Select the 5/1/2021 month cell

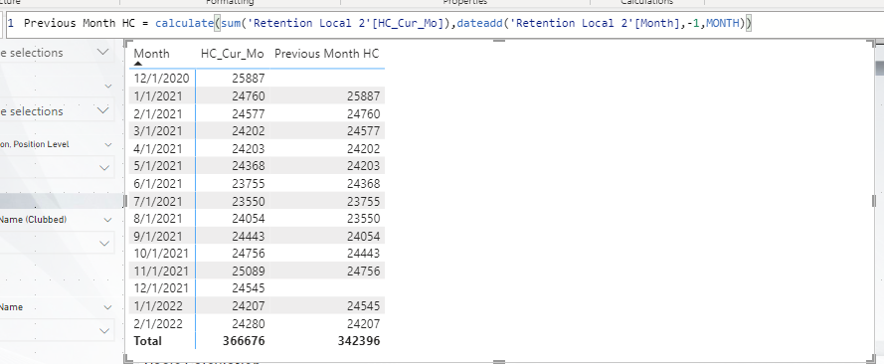pyautogui.click(x=158, y=166)
